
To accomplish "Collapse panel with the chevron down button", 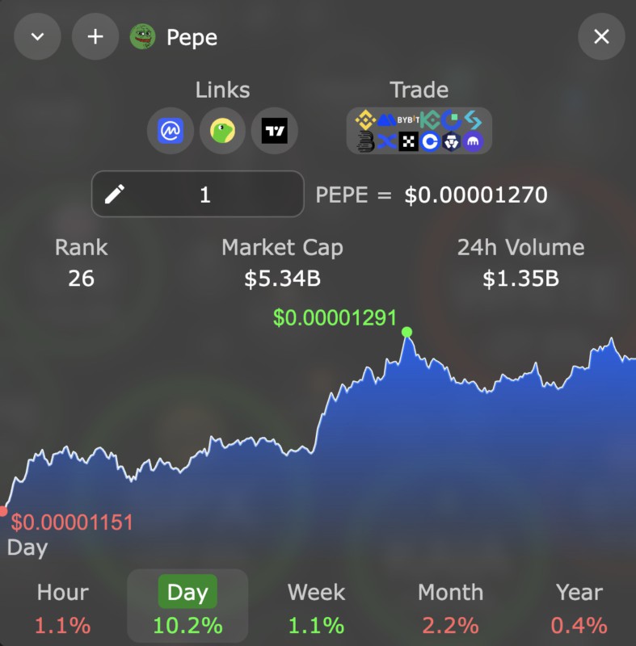I will pos(37,36).
